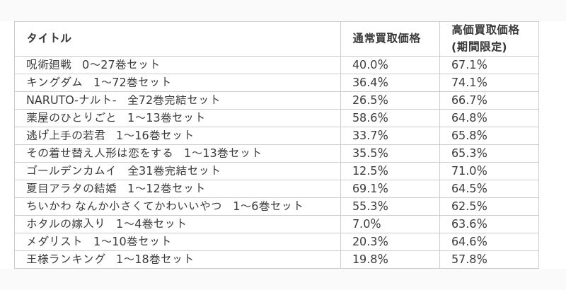Click the 7.0% regular price cell
566x290 pixels.
(366, 224)
